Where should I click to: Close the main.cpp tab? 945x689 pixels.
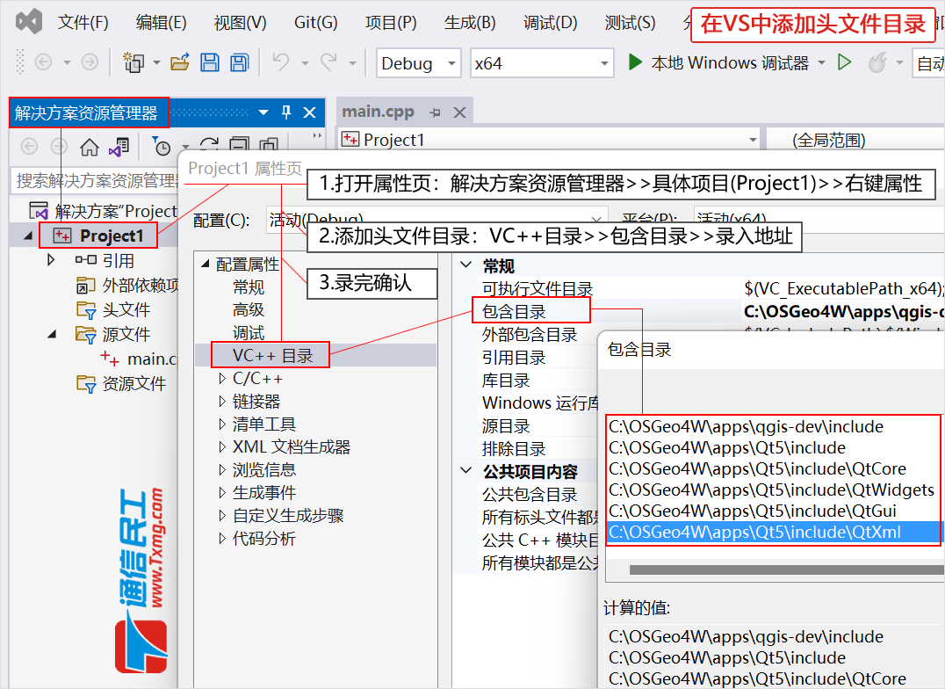click(x=459, y=112)
